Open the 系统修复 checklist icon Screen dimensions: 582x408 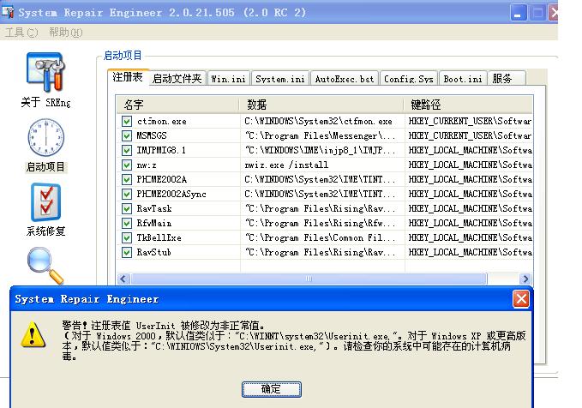click(x=45, y=202)
